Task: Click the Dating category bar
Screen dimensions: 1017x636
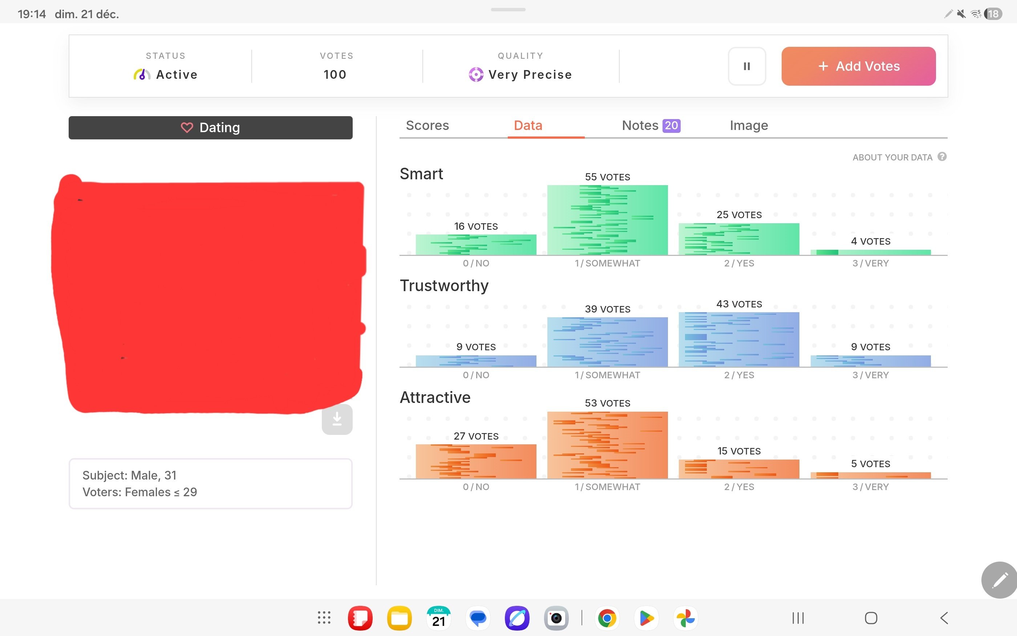Action: [x=210, y=127]
